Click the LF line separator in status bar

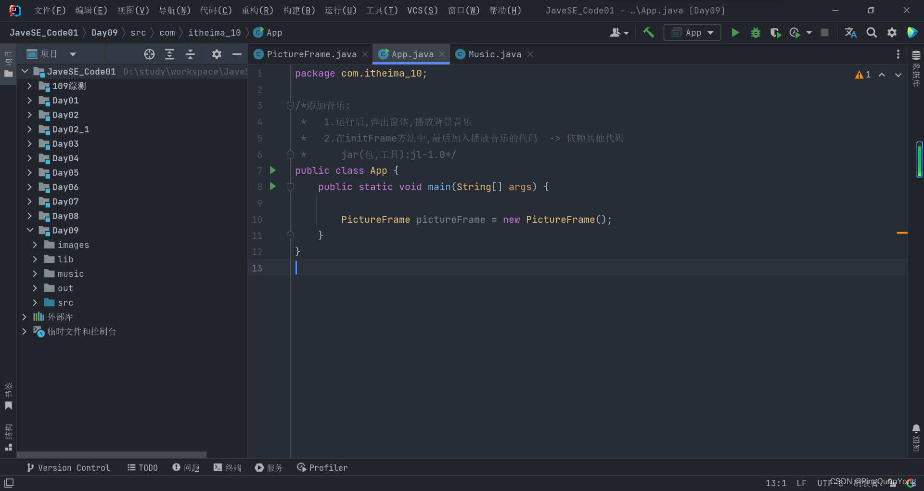pyautogui.click(x=801, y=483)
